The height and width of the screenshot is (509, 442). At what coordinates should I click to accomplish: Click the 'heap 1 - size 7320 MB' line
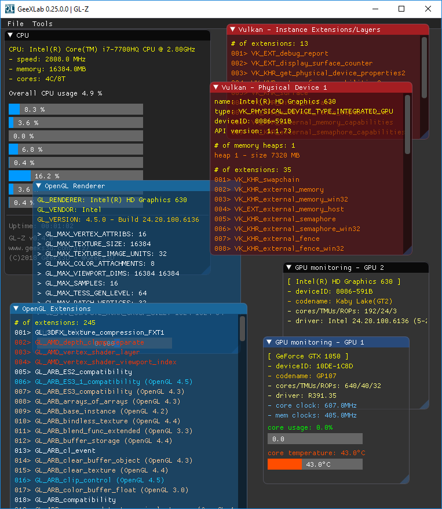257,155
